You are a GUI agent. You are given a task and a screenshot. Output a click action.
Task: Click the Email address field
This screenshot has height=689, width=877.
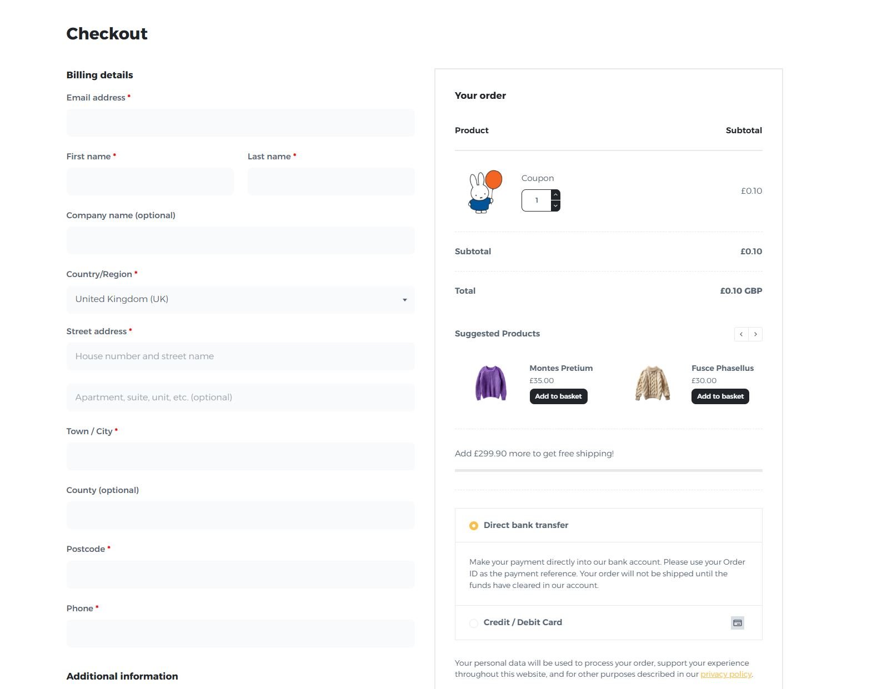[240, 123]
